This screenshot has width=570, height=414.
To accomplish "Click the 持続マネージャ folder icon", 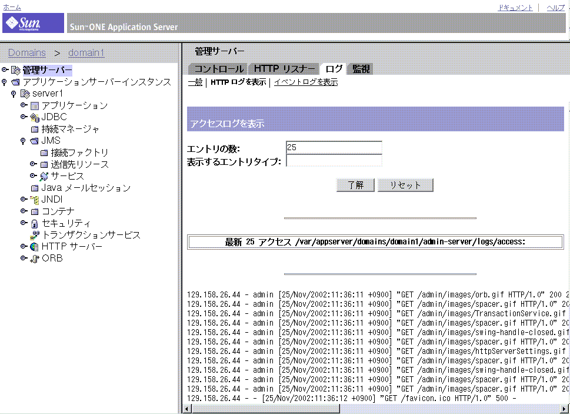I will tap(35, 129).
